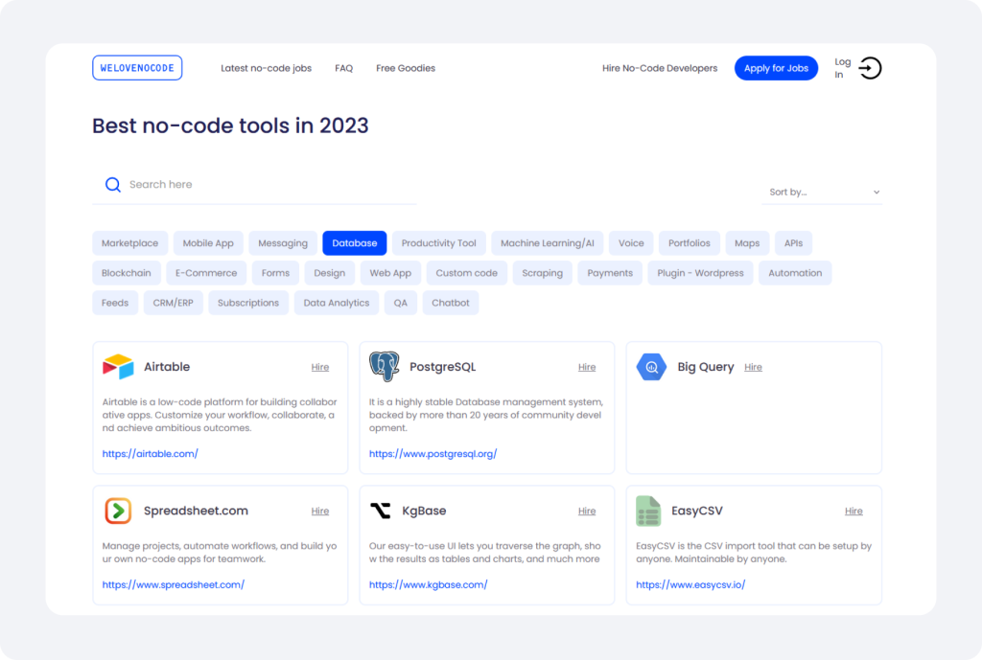Image resolution: width=982 pixels, height=660 pixels.
Task: Click Hire on the PostgreSQL card
Action: [x=587, y=367]
